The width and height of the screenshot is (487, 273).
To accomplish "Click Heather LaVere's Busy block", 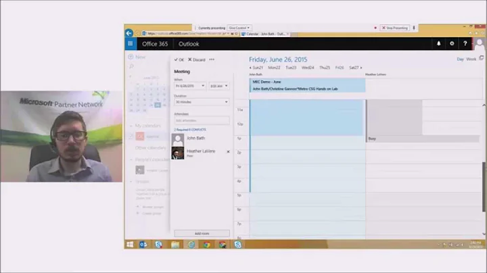I will pyautogui.click(x=423, y=139).
